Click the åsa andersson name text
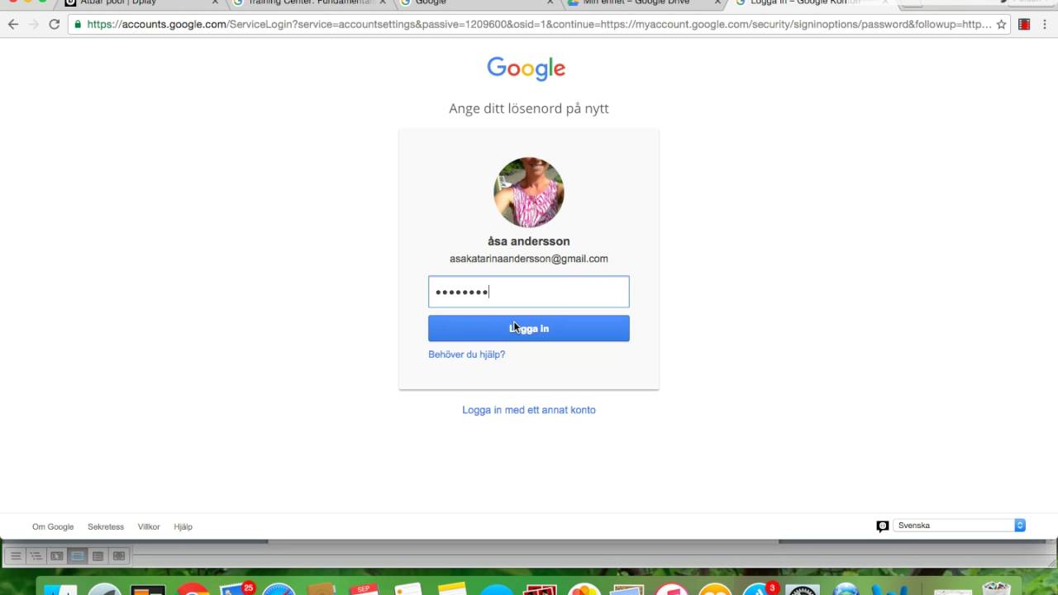 point(529,241)
